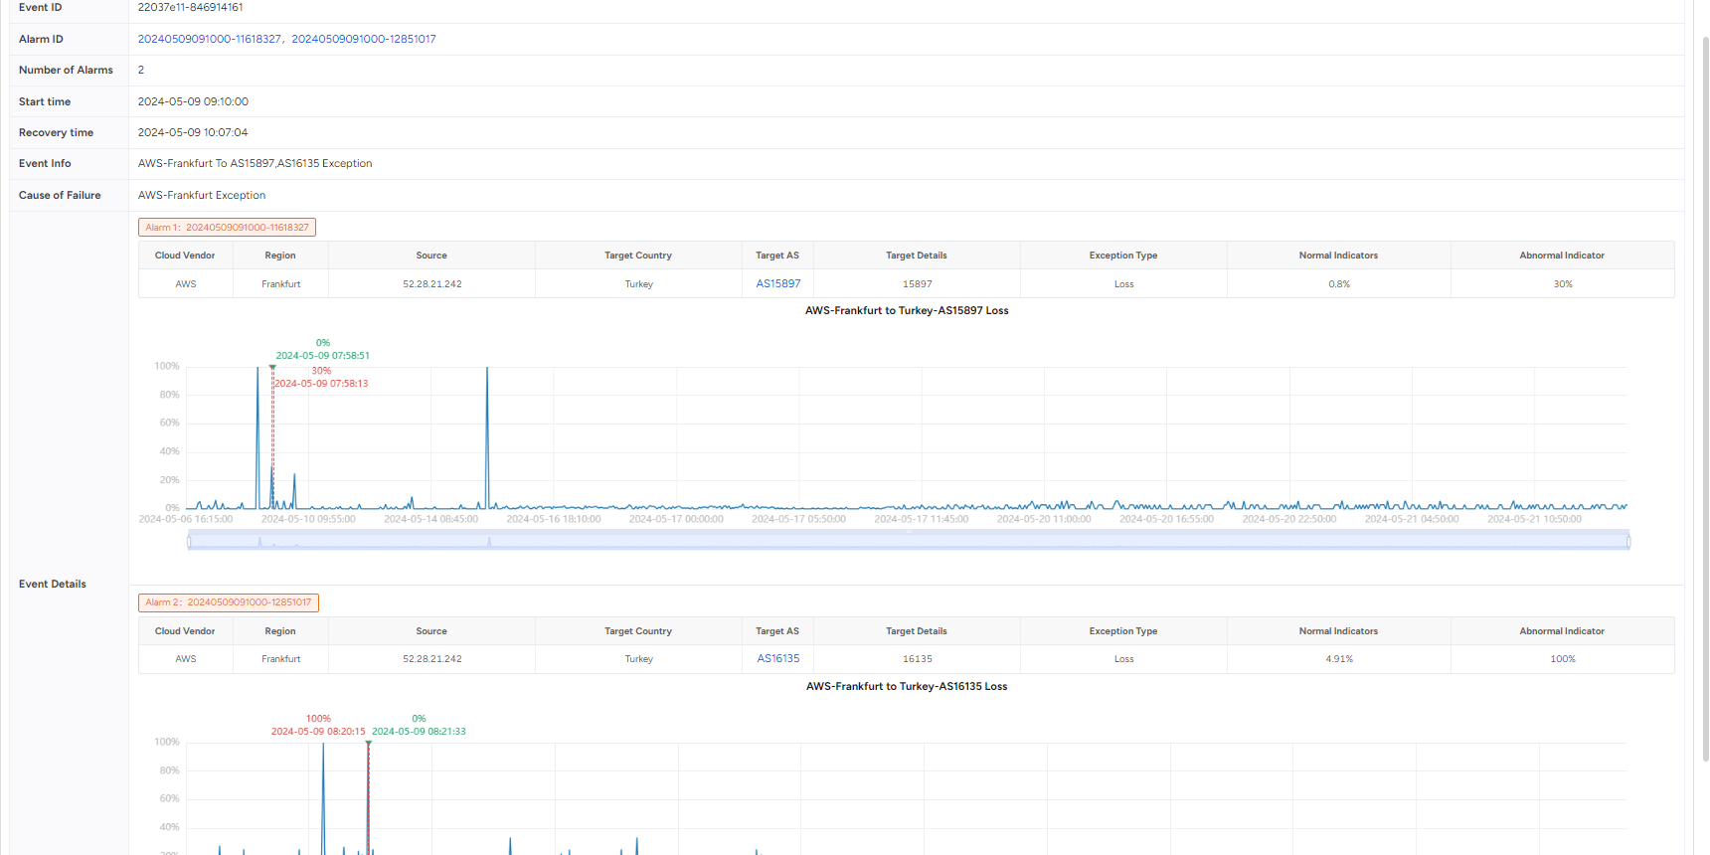Image resolution: width=1710 pixels, height=855 pixels.
Task: Open alarm ID link 20240509091000-11618327
Action: pos(209,39)
